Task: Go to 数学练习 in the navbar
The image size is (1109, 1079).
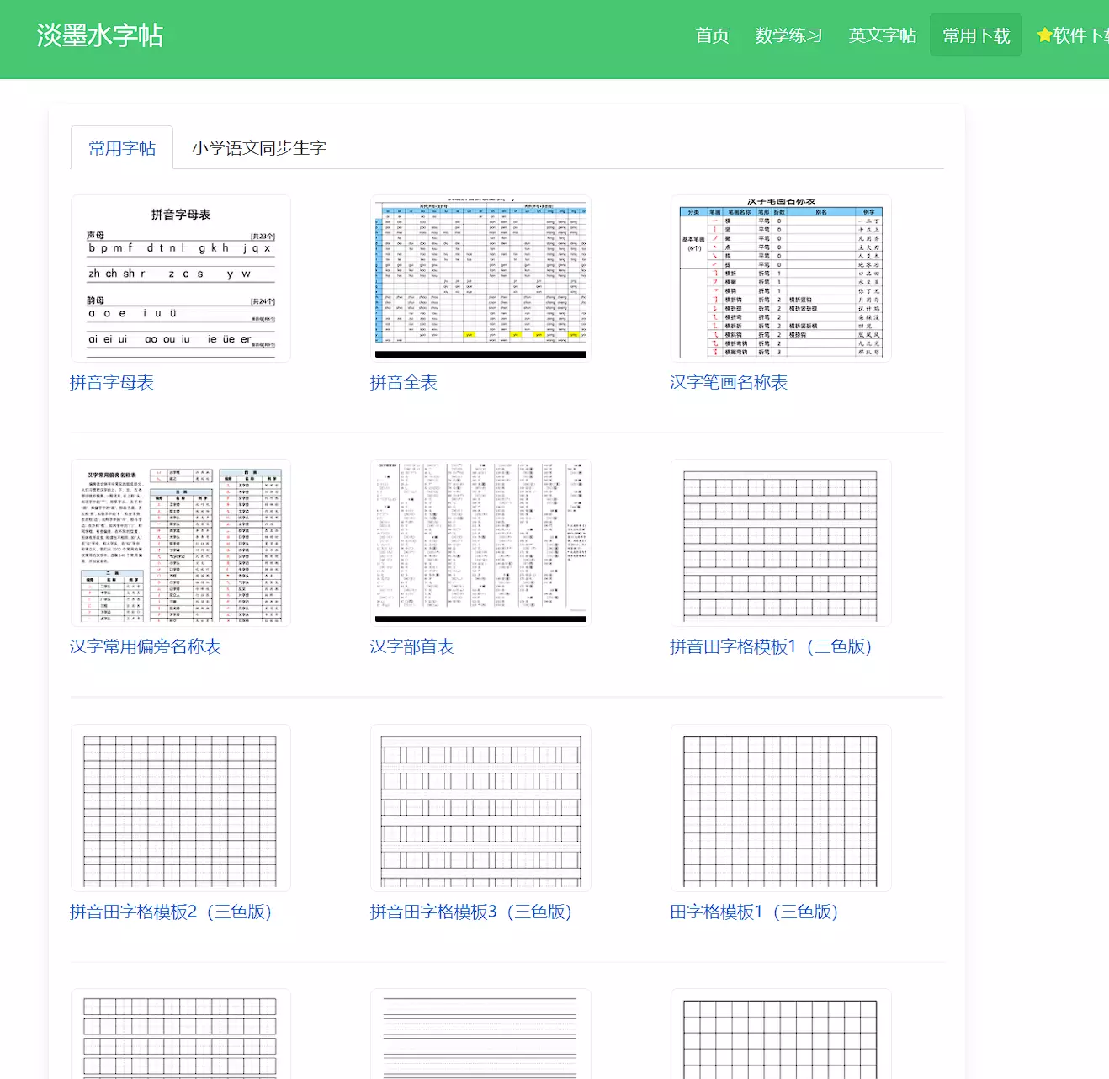Action: pos(788,35)
